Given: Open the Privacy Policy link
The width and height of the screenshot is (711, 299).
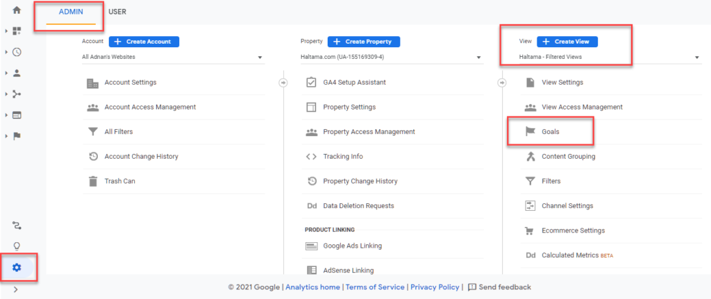Looking at the screenshot, I should click(435, 287).
